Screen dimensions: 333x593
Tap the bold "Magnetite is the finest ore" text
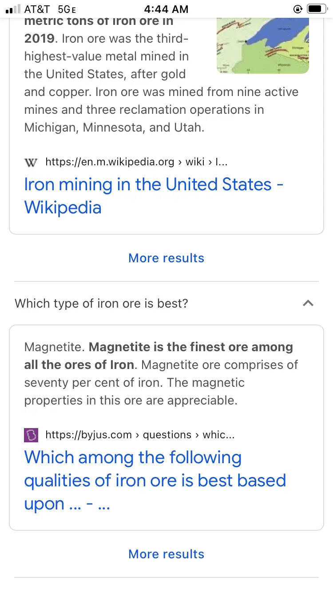pyautogui.click(x=190, y=347)
